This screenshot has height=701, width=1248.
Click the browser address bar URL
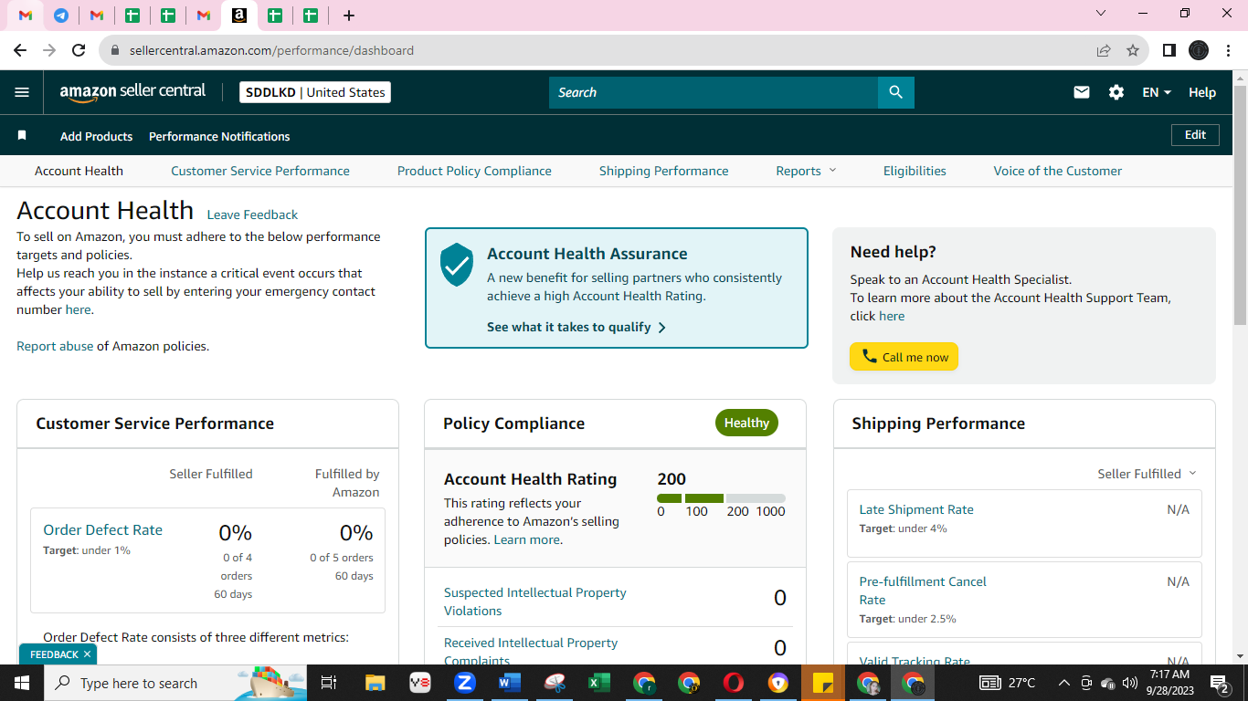pos(271,50)
